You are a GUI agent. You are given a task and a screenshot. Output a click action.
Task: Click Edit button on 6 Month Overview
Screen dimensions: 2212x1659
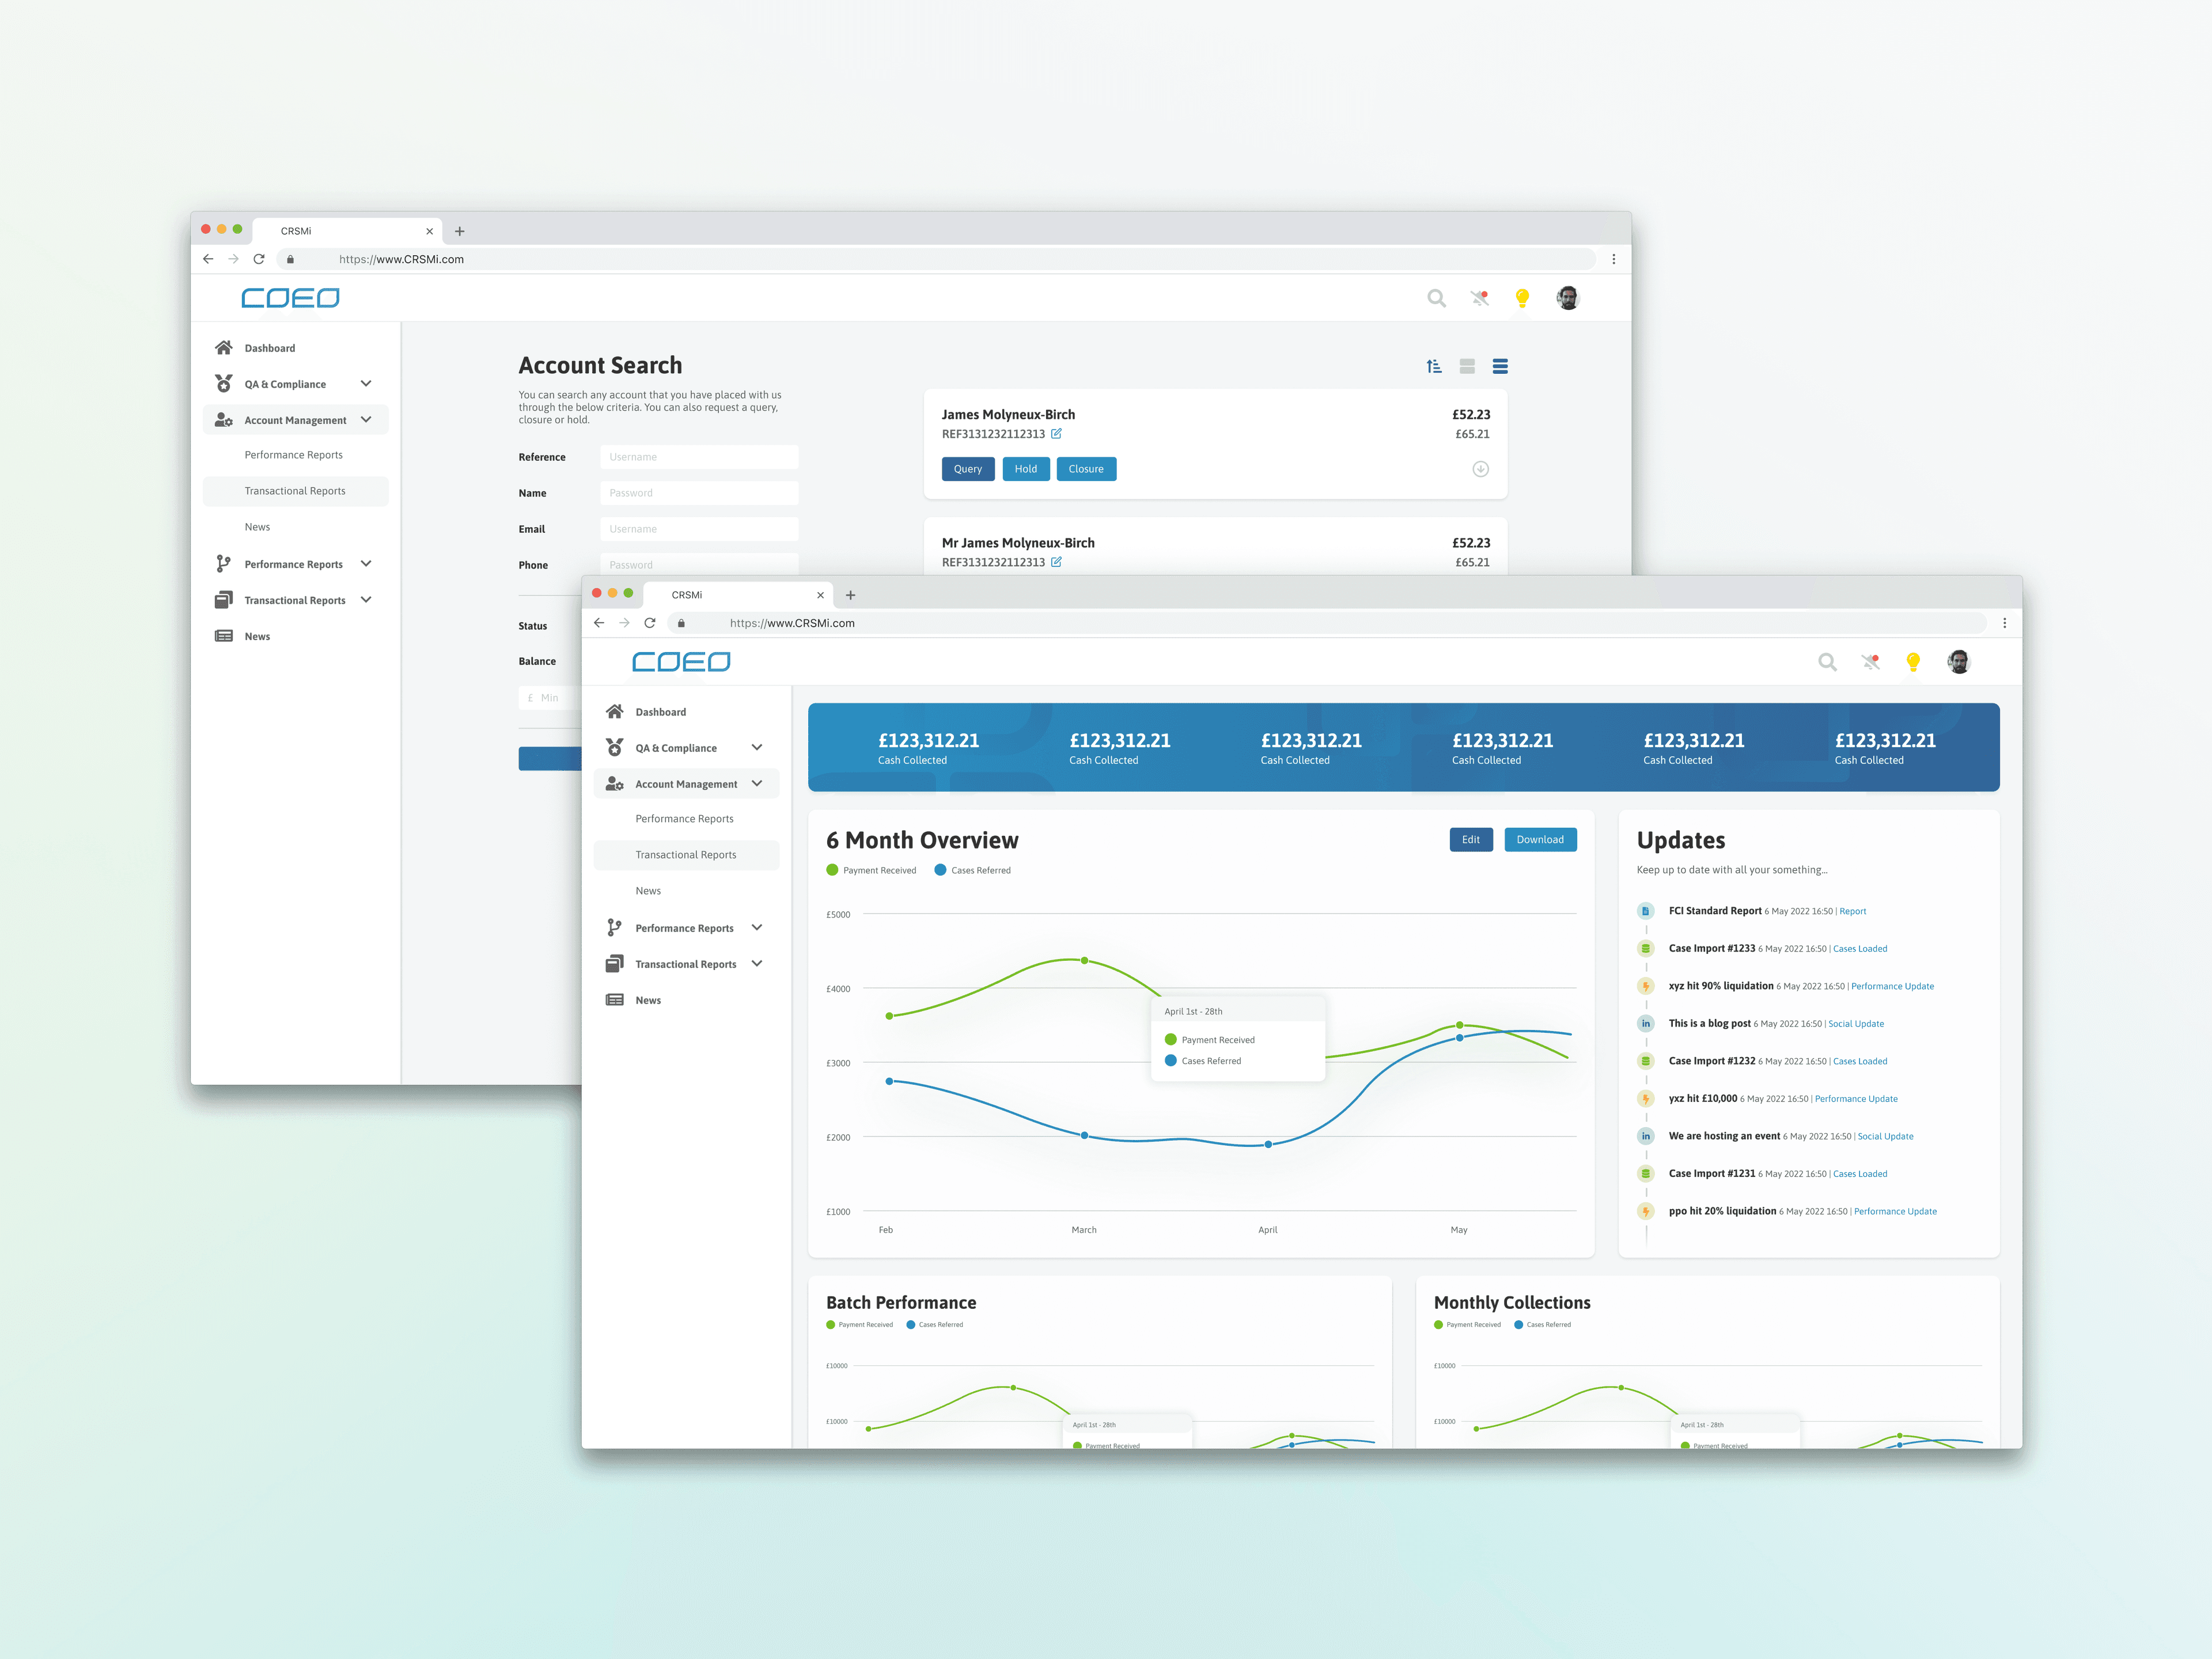click(1471, 840)
